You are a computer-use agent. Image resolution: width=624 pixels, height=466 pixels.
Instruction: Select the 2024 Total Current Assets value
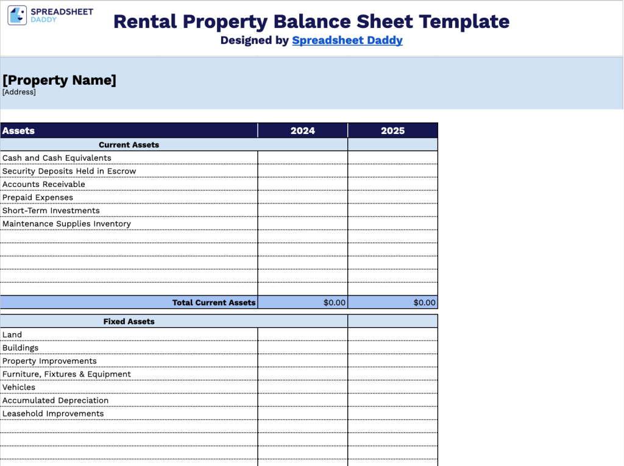tap(302, 303)
